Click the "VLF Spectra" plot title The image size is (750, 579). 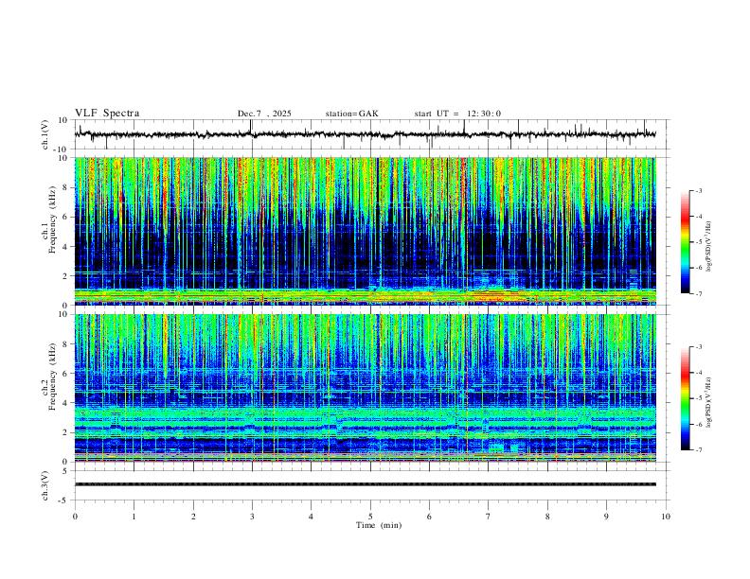pyautogui.click(x=107, y=114)
